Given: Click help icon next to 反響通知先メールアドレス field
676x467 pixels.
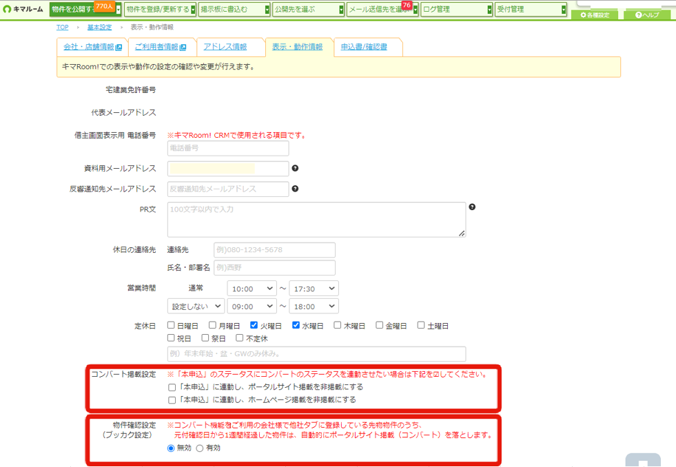Looking at the screenshot, I should pyautogui.click(x=295, y=188).
